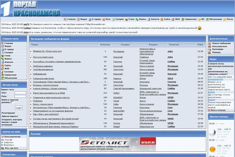Open topic 'YouTube-вечеринка'
The image size is (235, 157).
43,69
